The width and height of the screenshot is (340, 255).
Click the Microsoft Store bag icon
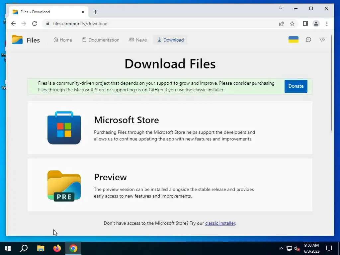(64, 128)
